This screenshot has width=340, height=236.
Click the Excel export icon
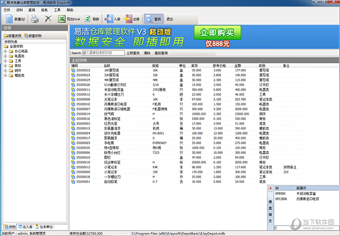[x=62, y=19]
